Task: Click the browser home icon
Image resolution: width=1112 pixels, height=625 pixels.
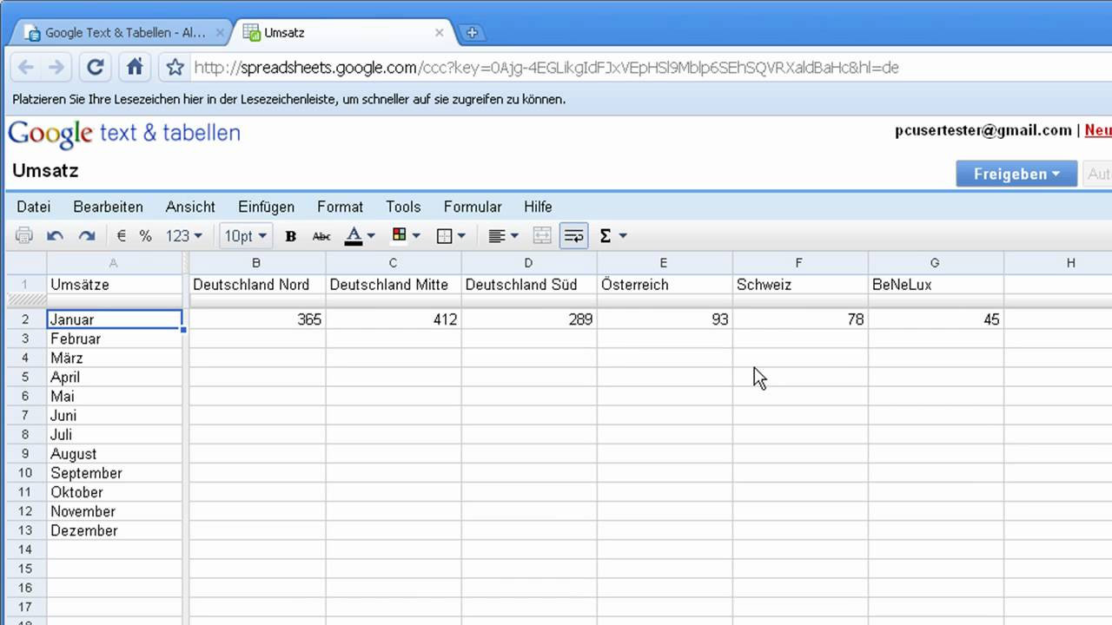Action: tap(135, 67)
